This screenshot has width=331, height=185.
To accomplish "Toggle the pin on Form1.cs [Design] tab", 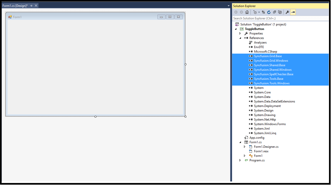I will 31,5.
